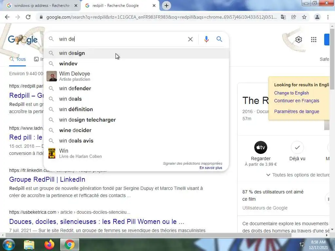Viewport: 335px width, 251px height.
Task: Go back using the browser back arrow
Action: point(7,17)
